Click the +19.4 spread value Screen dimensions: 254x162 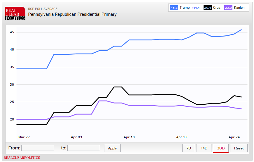tap(196, 8)
